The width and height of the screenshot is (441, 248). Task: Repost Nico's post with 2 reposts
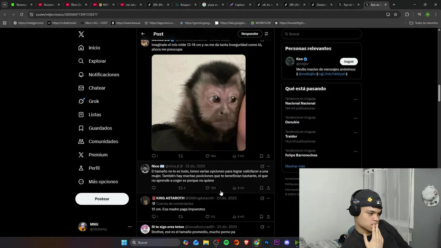tap(182, 188)
